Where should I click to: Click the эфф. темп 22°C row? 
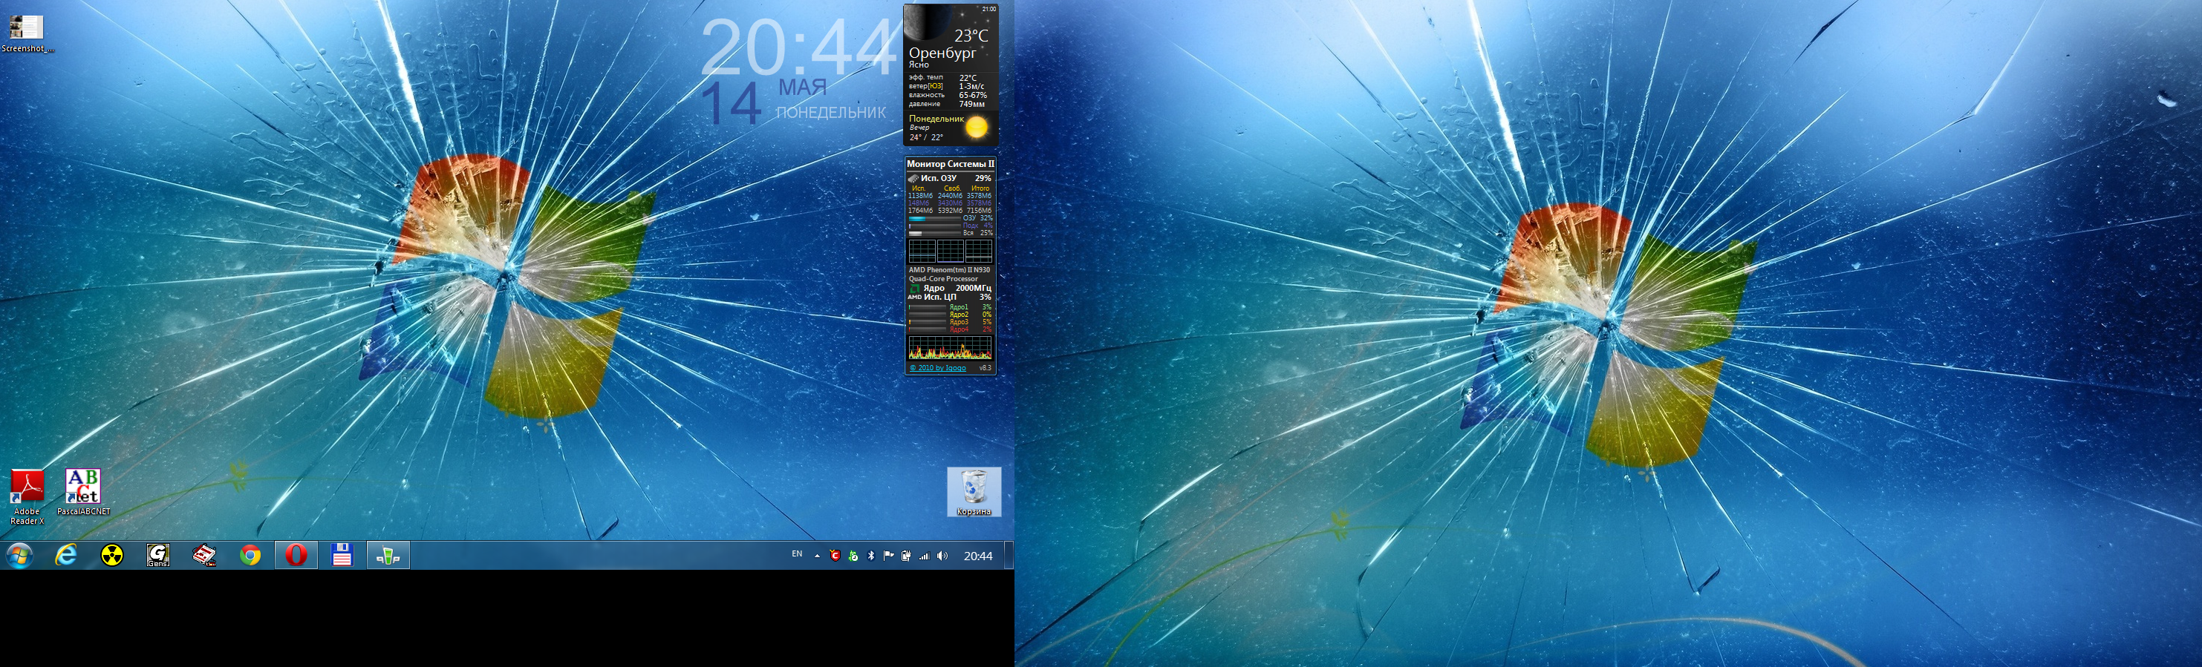point(943,78)
